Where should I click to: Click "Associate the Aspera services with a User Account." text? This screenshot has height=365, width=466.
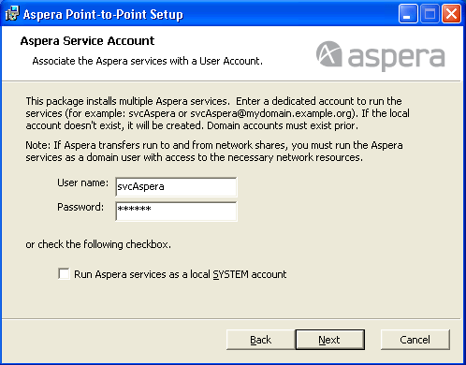pyautogui.click(x=148, y=61)
